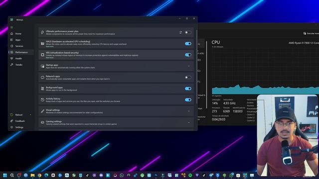Launch Google Chrome from the taskbar
The image size is (319, 179).
[39, 175]
